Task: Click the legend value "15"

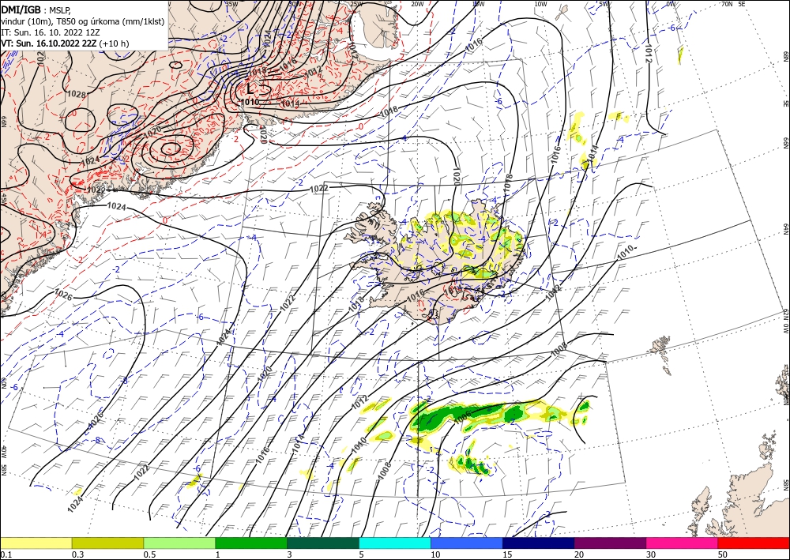Action: click(x=507, y=554)
